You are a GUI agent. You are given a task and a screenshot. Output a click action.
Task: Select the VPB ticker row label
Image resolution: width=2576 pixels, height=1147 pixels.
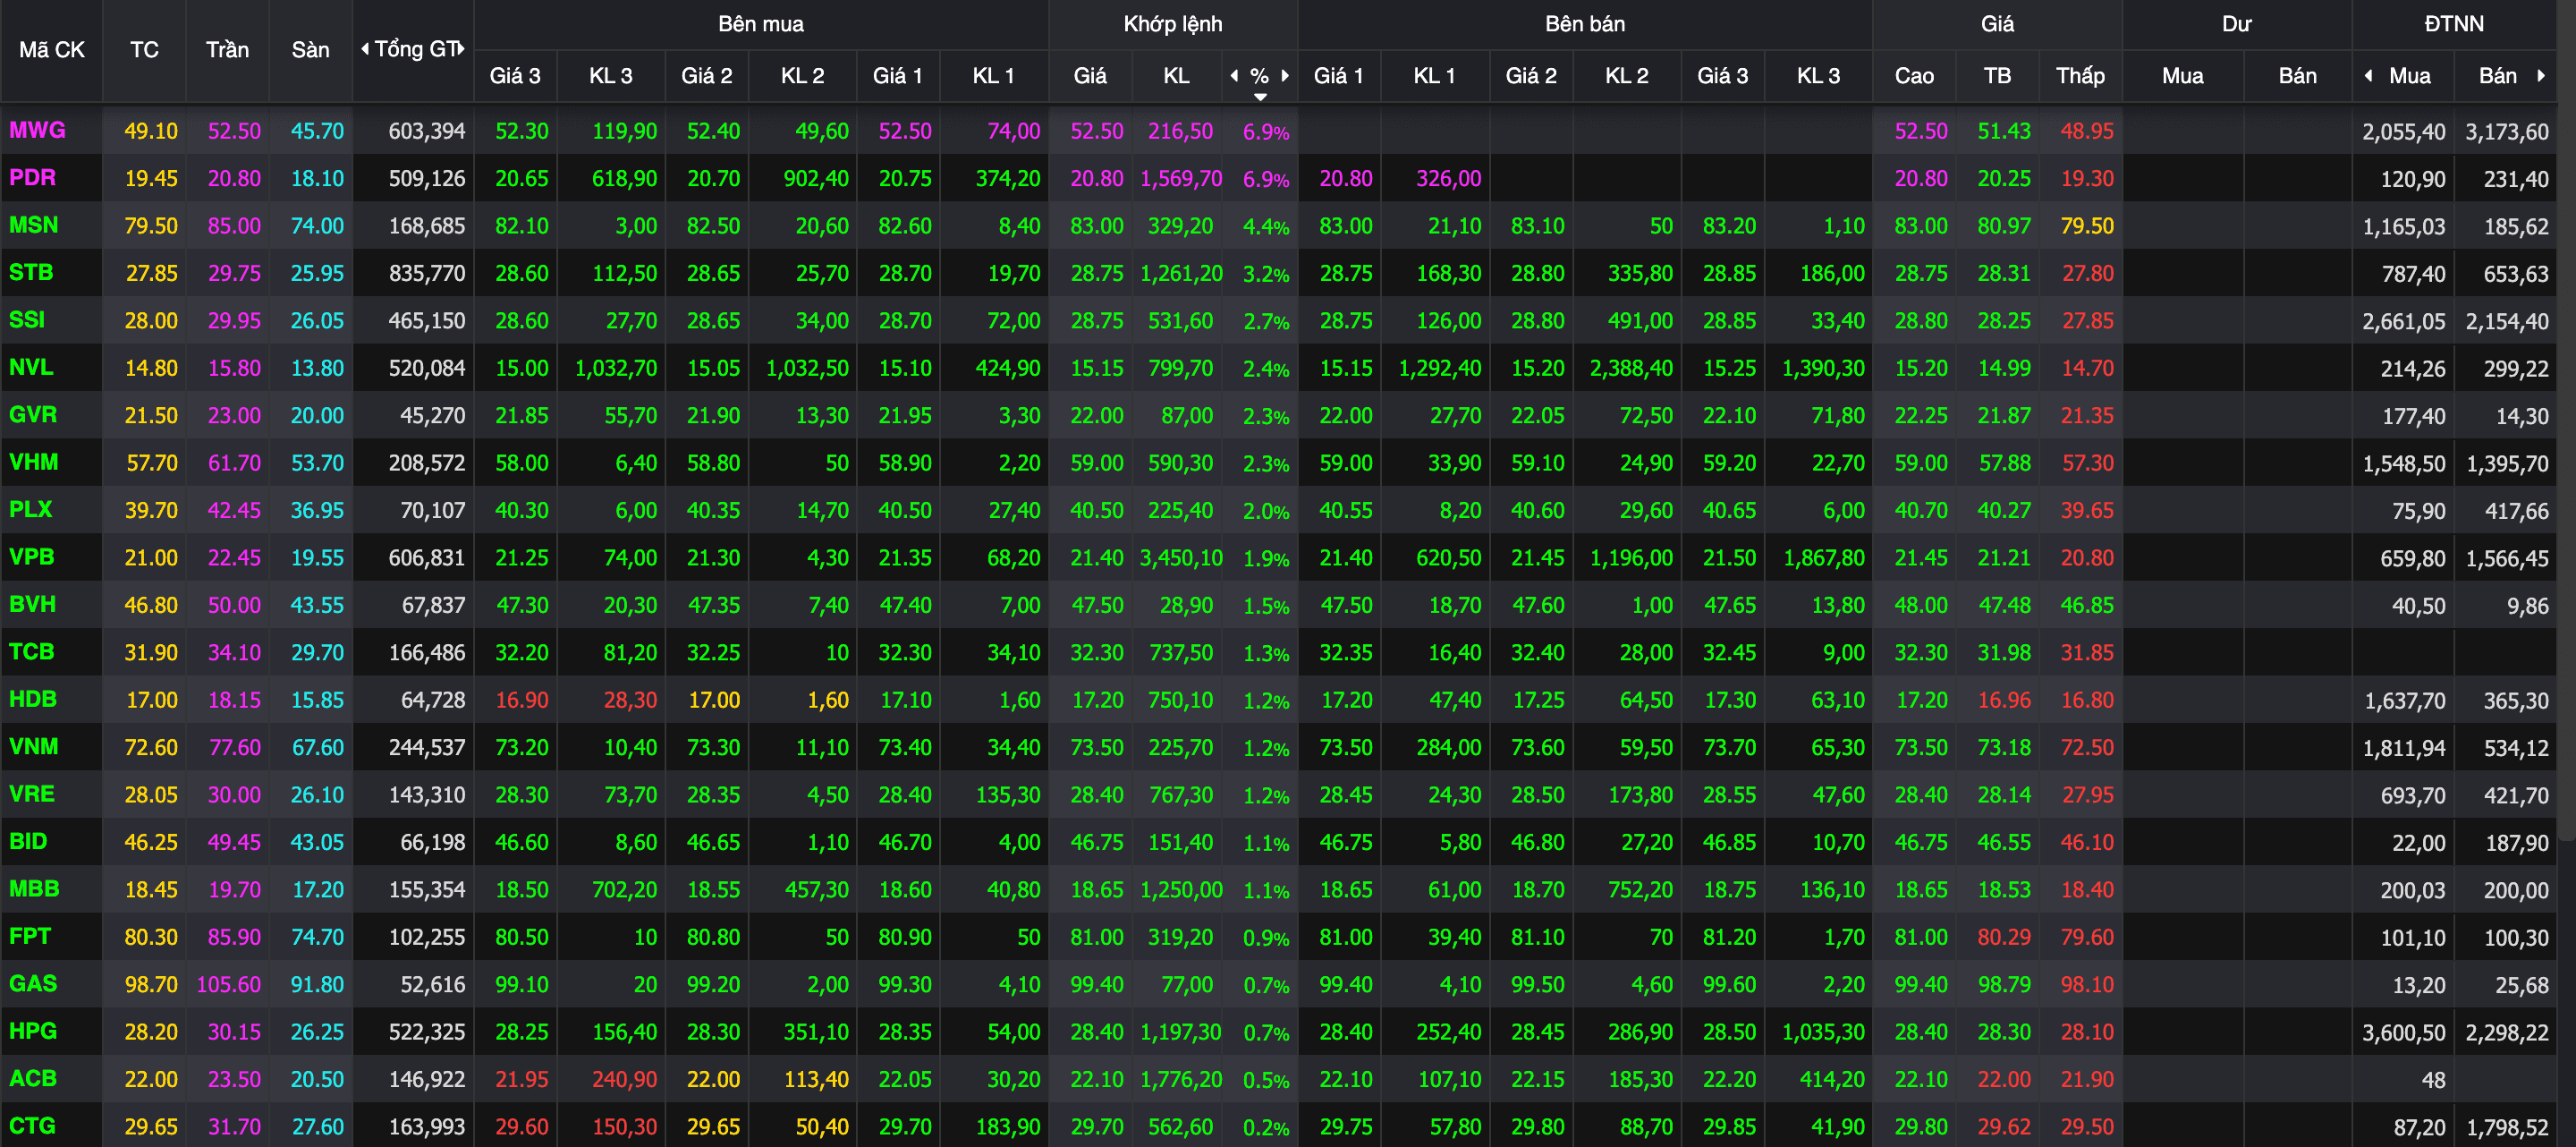coord(31,557)
